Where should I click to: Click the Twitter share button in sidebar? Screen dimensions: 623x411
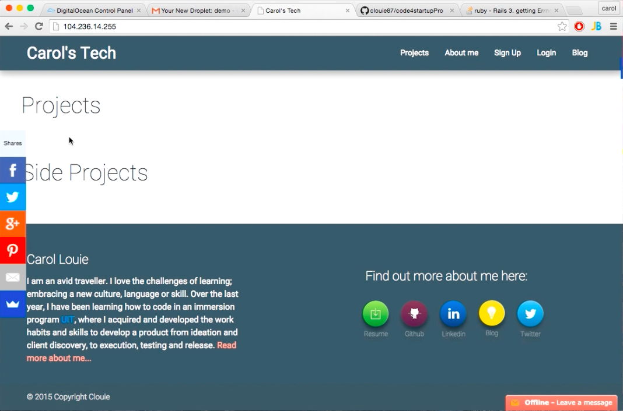(13, 197)
